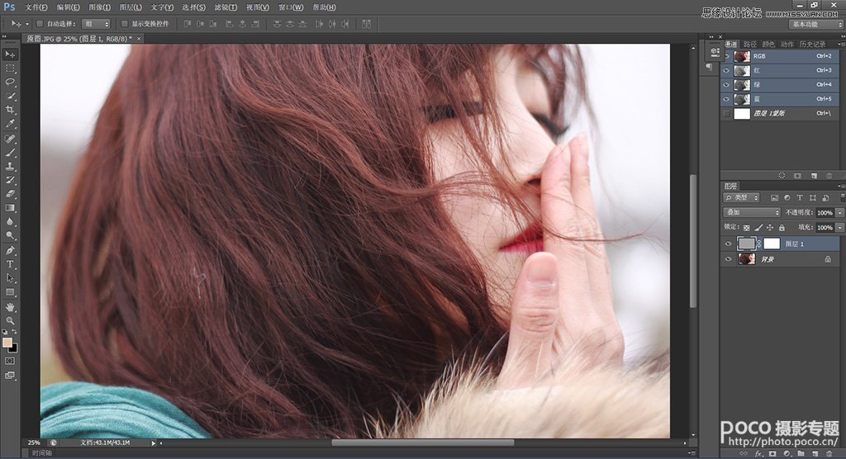This screenshot has height=459, width=846.
Task: Select the Lasso tool
Action: [x=10, y=82]
